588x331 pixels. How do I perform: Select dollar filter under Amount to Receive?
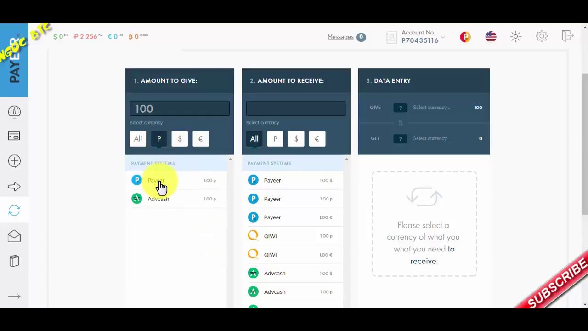click(296, 139)
